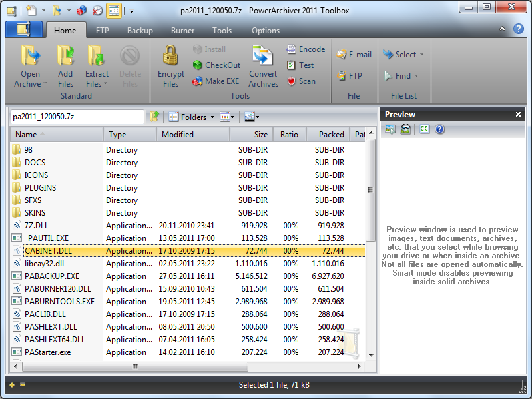This screenshot has width=532, height=399.
Task: Click the Test archive icon
Action: 292,65
